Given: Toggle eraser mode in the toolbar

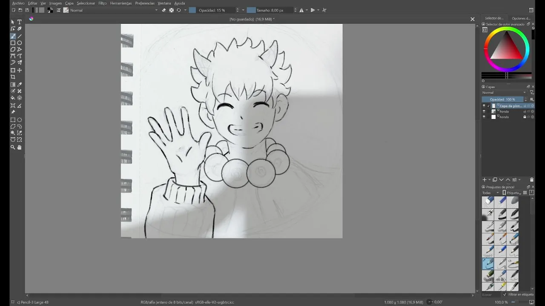Looking at the screenshot, I should [x=164, y=10].
